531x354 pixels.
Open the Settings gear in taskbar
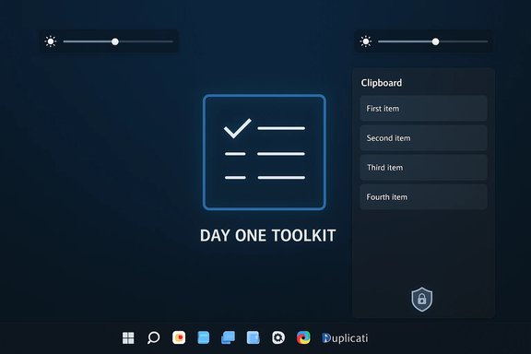click(x=278, y=337)
